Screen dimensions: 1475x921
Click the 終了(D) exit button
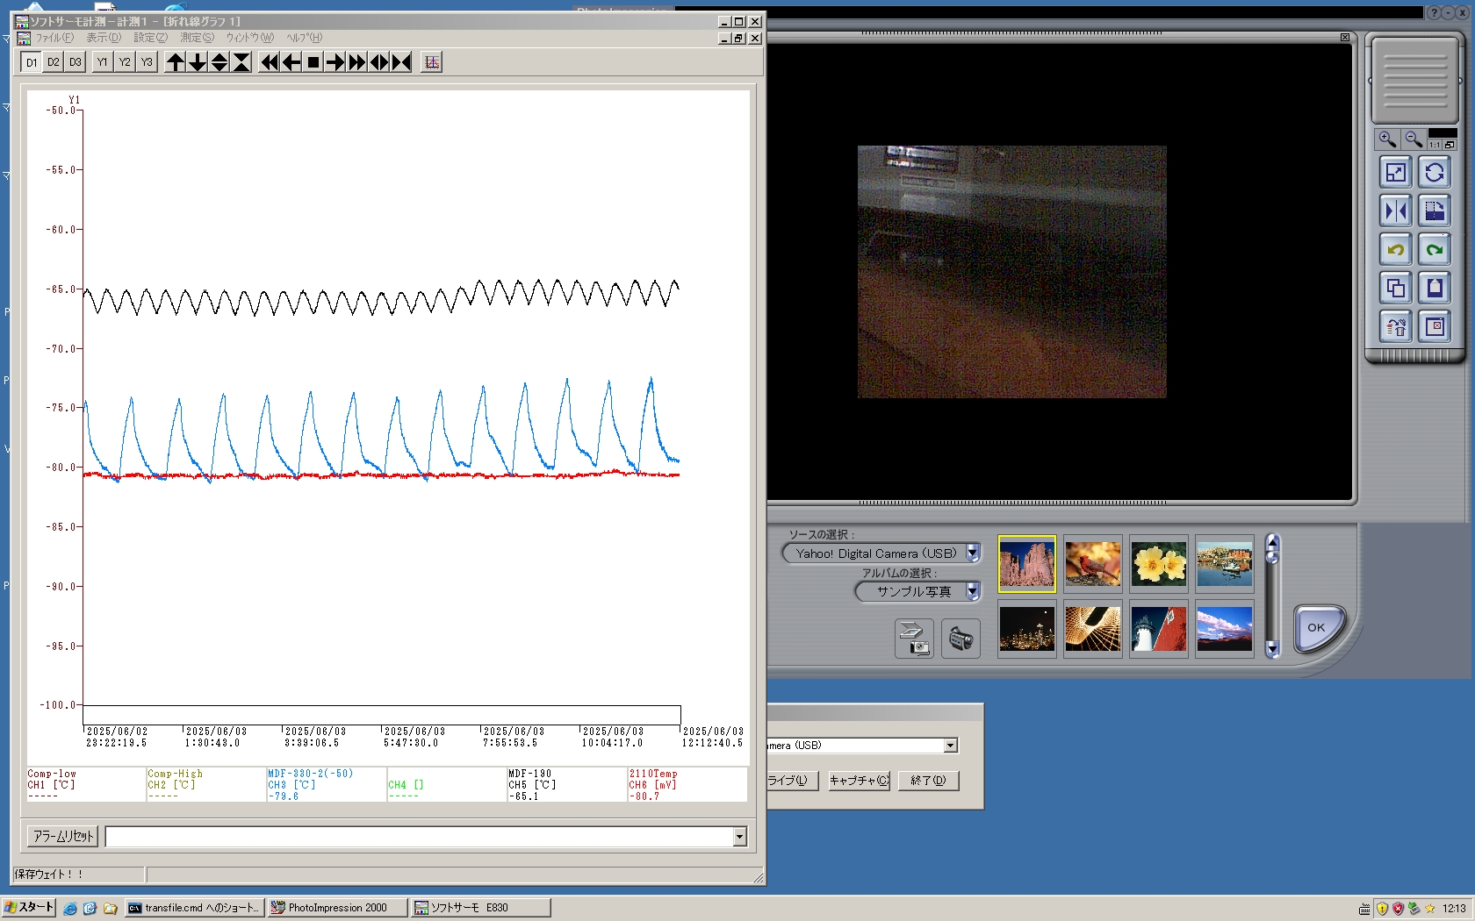point(928,781)
